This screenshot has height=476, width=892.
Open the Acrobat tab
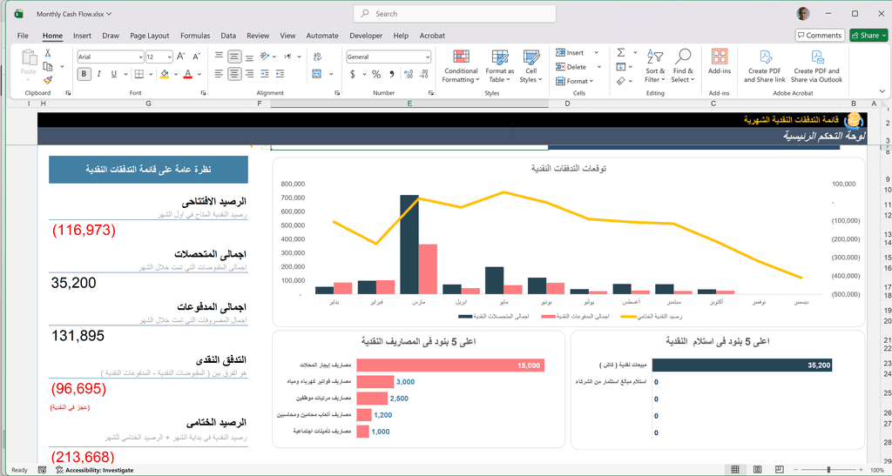point(432,35)
